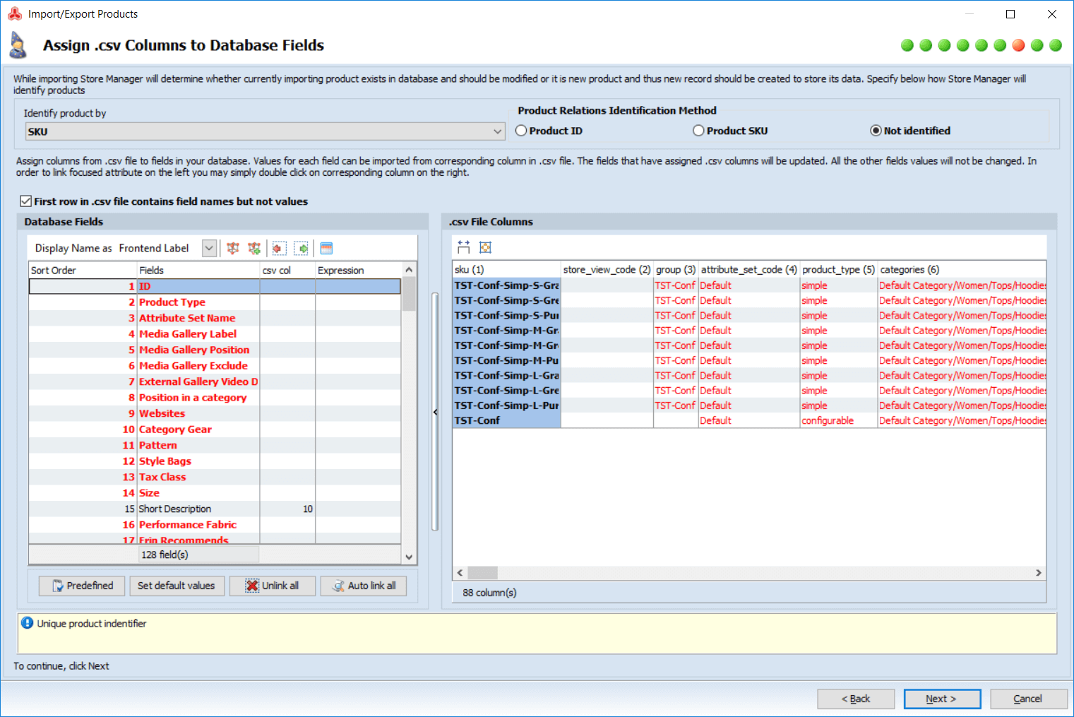
Task: Select the Media Gallery Label field
Action: [x=215, y=334]
